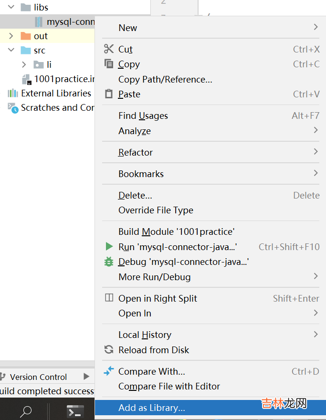Expand the li package node
Image resolution: width=326 pixels, height=420 pixels.
pyautogui.click(x=24, y=64)
